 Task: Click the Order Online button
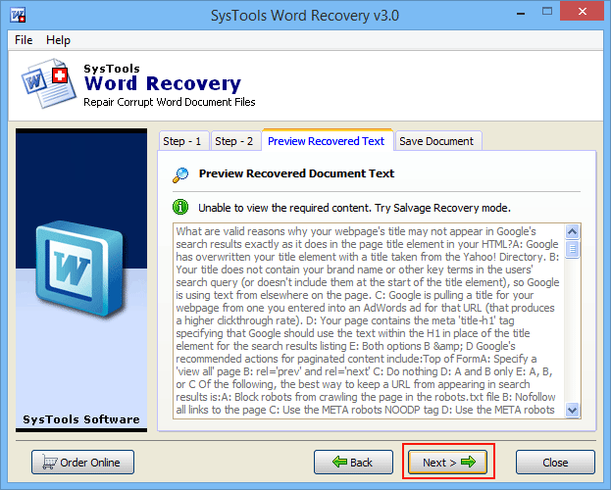pyautogui.click(x=82, y=463)
